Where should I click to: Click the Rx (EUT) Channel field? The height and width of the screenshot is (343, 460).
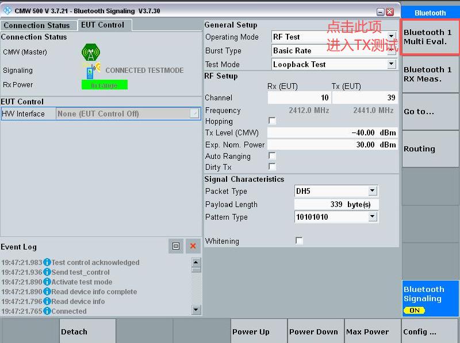(x=299, y=98)
